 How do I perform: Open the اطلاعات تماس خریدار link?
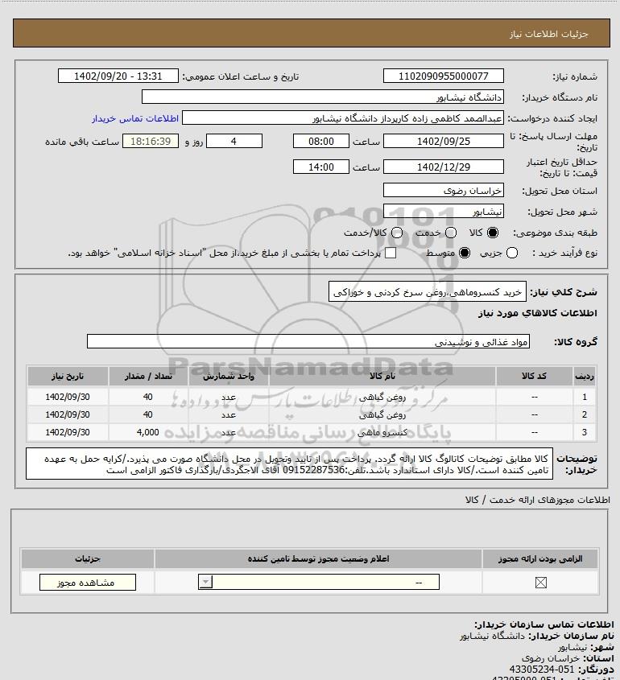[x=135, y=119]
